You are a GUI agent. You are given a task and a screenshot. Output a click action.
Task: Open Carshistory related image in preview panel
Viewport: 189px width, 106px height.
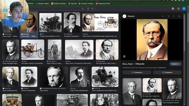point(172,89)
